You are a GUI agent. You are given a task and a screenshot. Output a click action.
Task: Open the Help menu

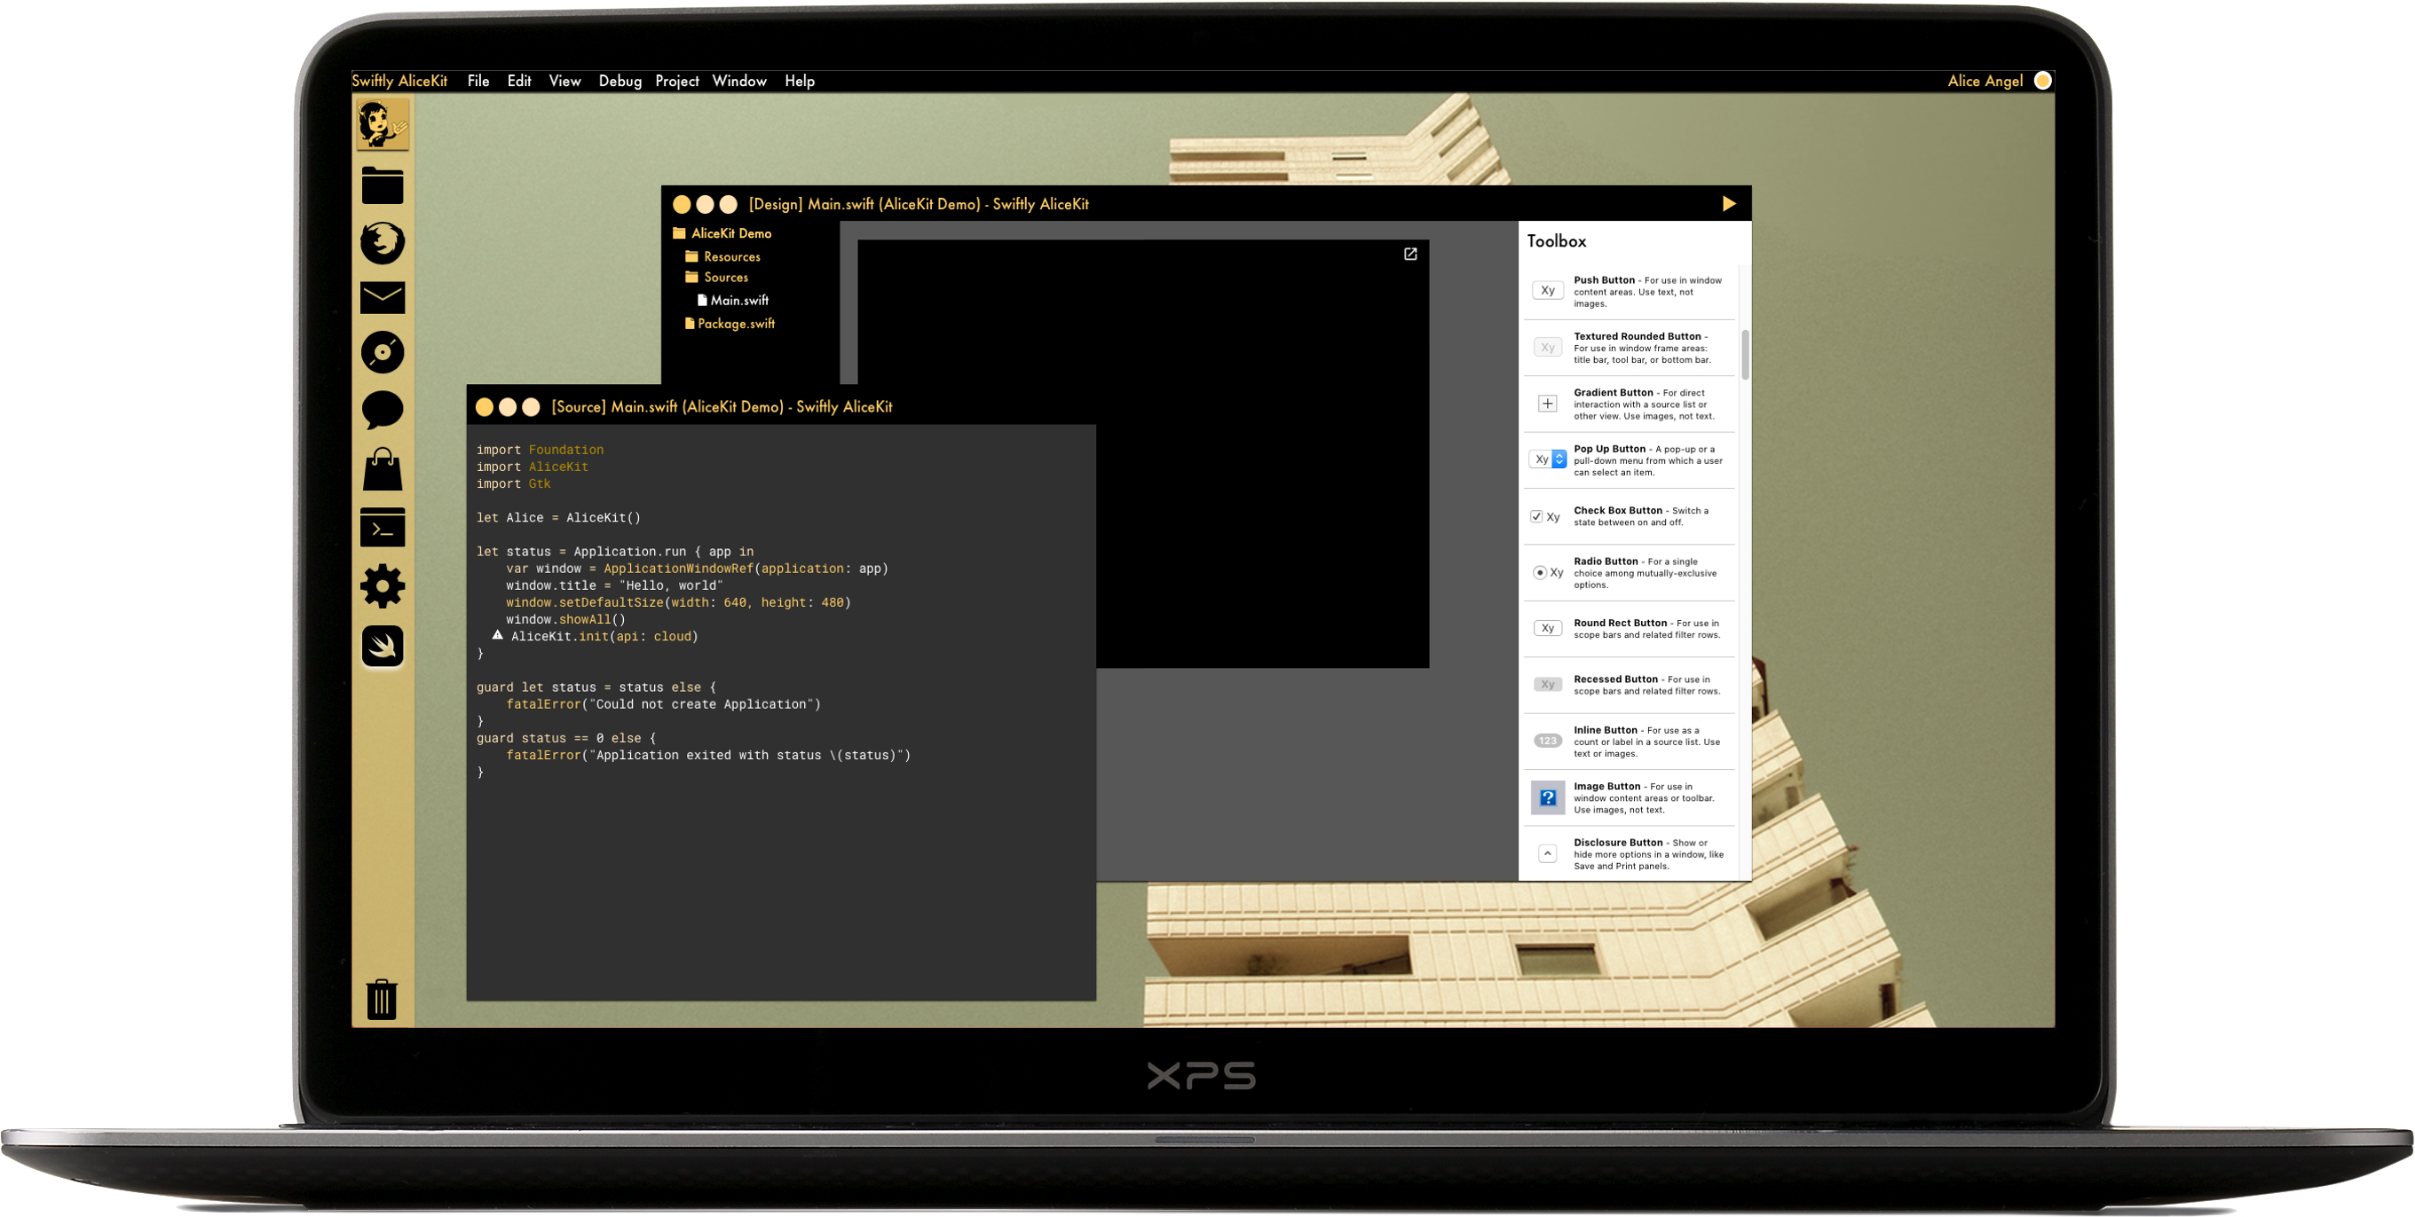click(800, 81)
